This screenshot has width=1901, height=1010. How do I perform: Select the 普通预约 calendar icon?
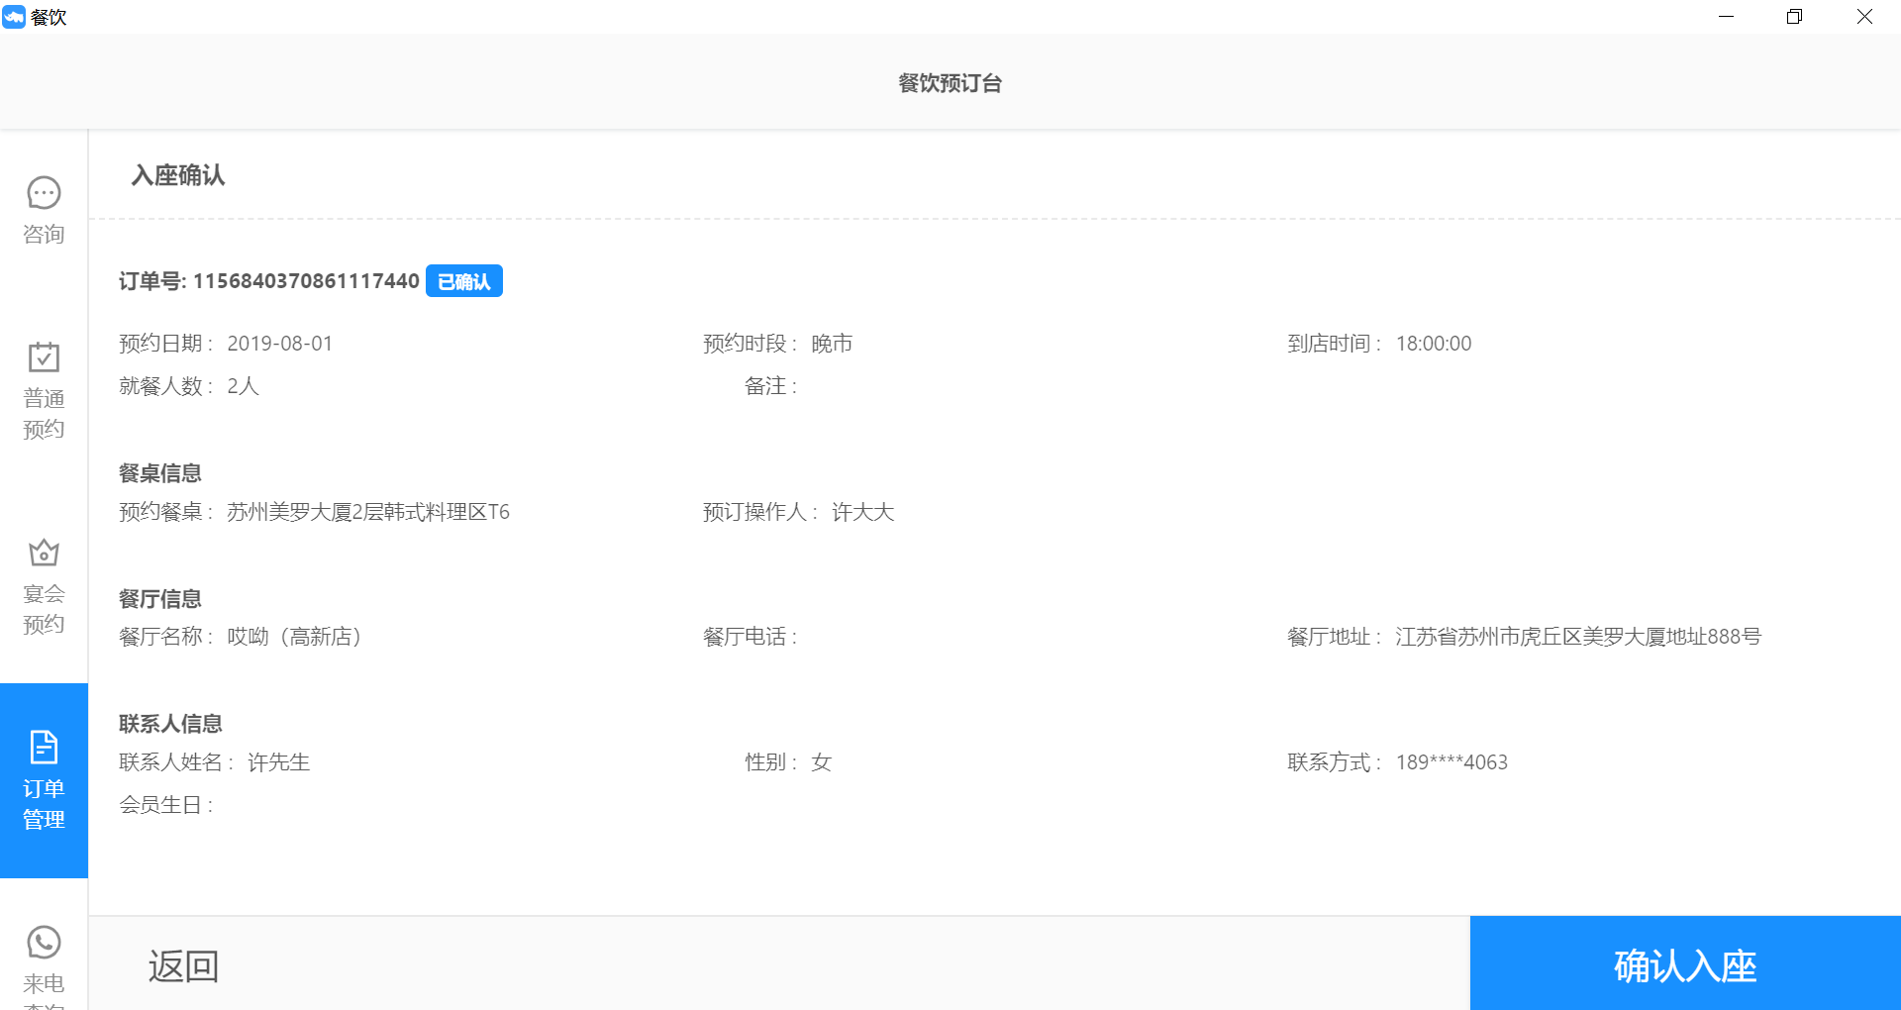pos(44,356)
